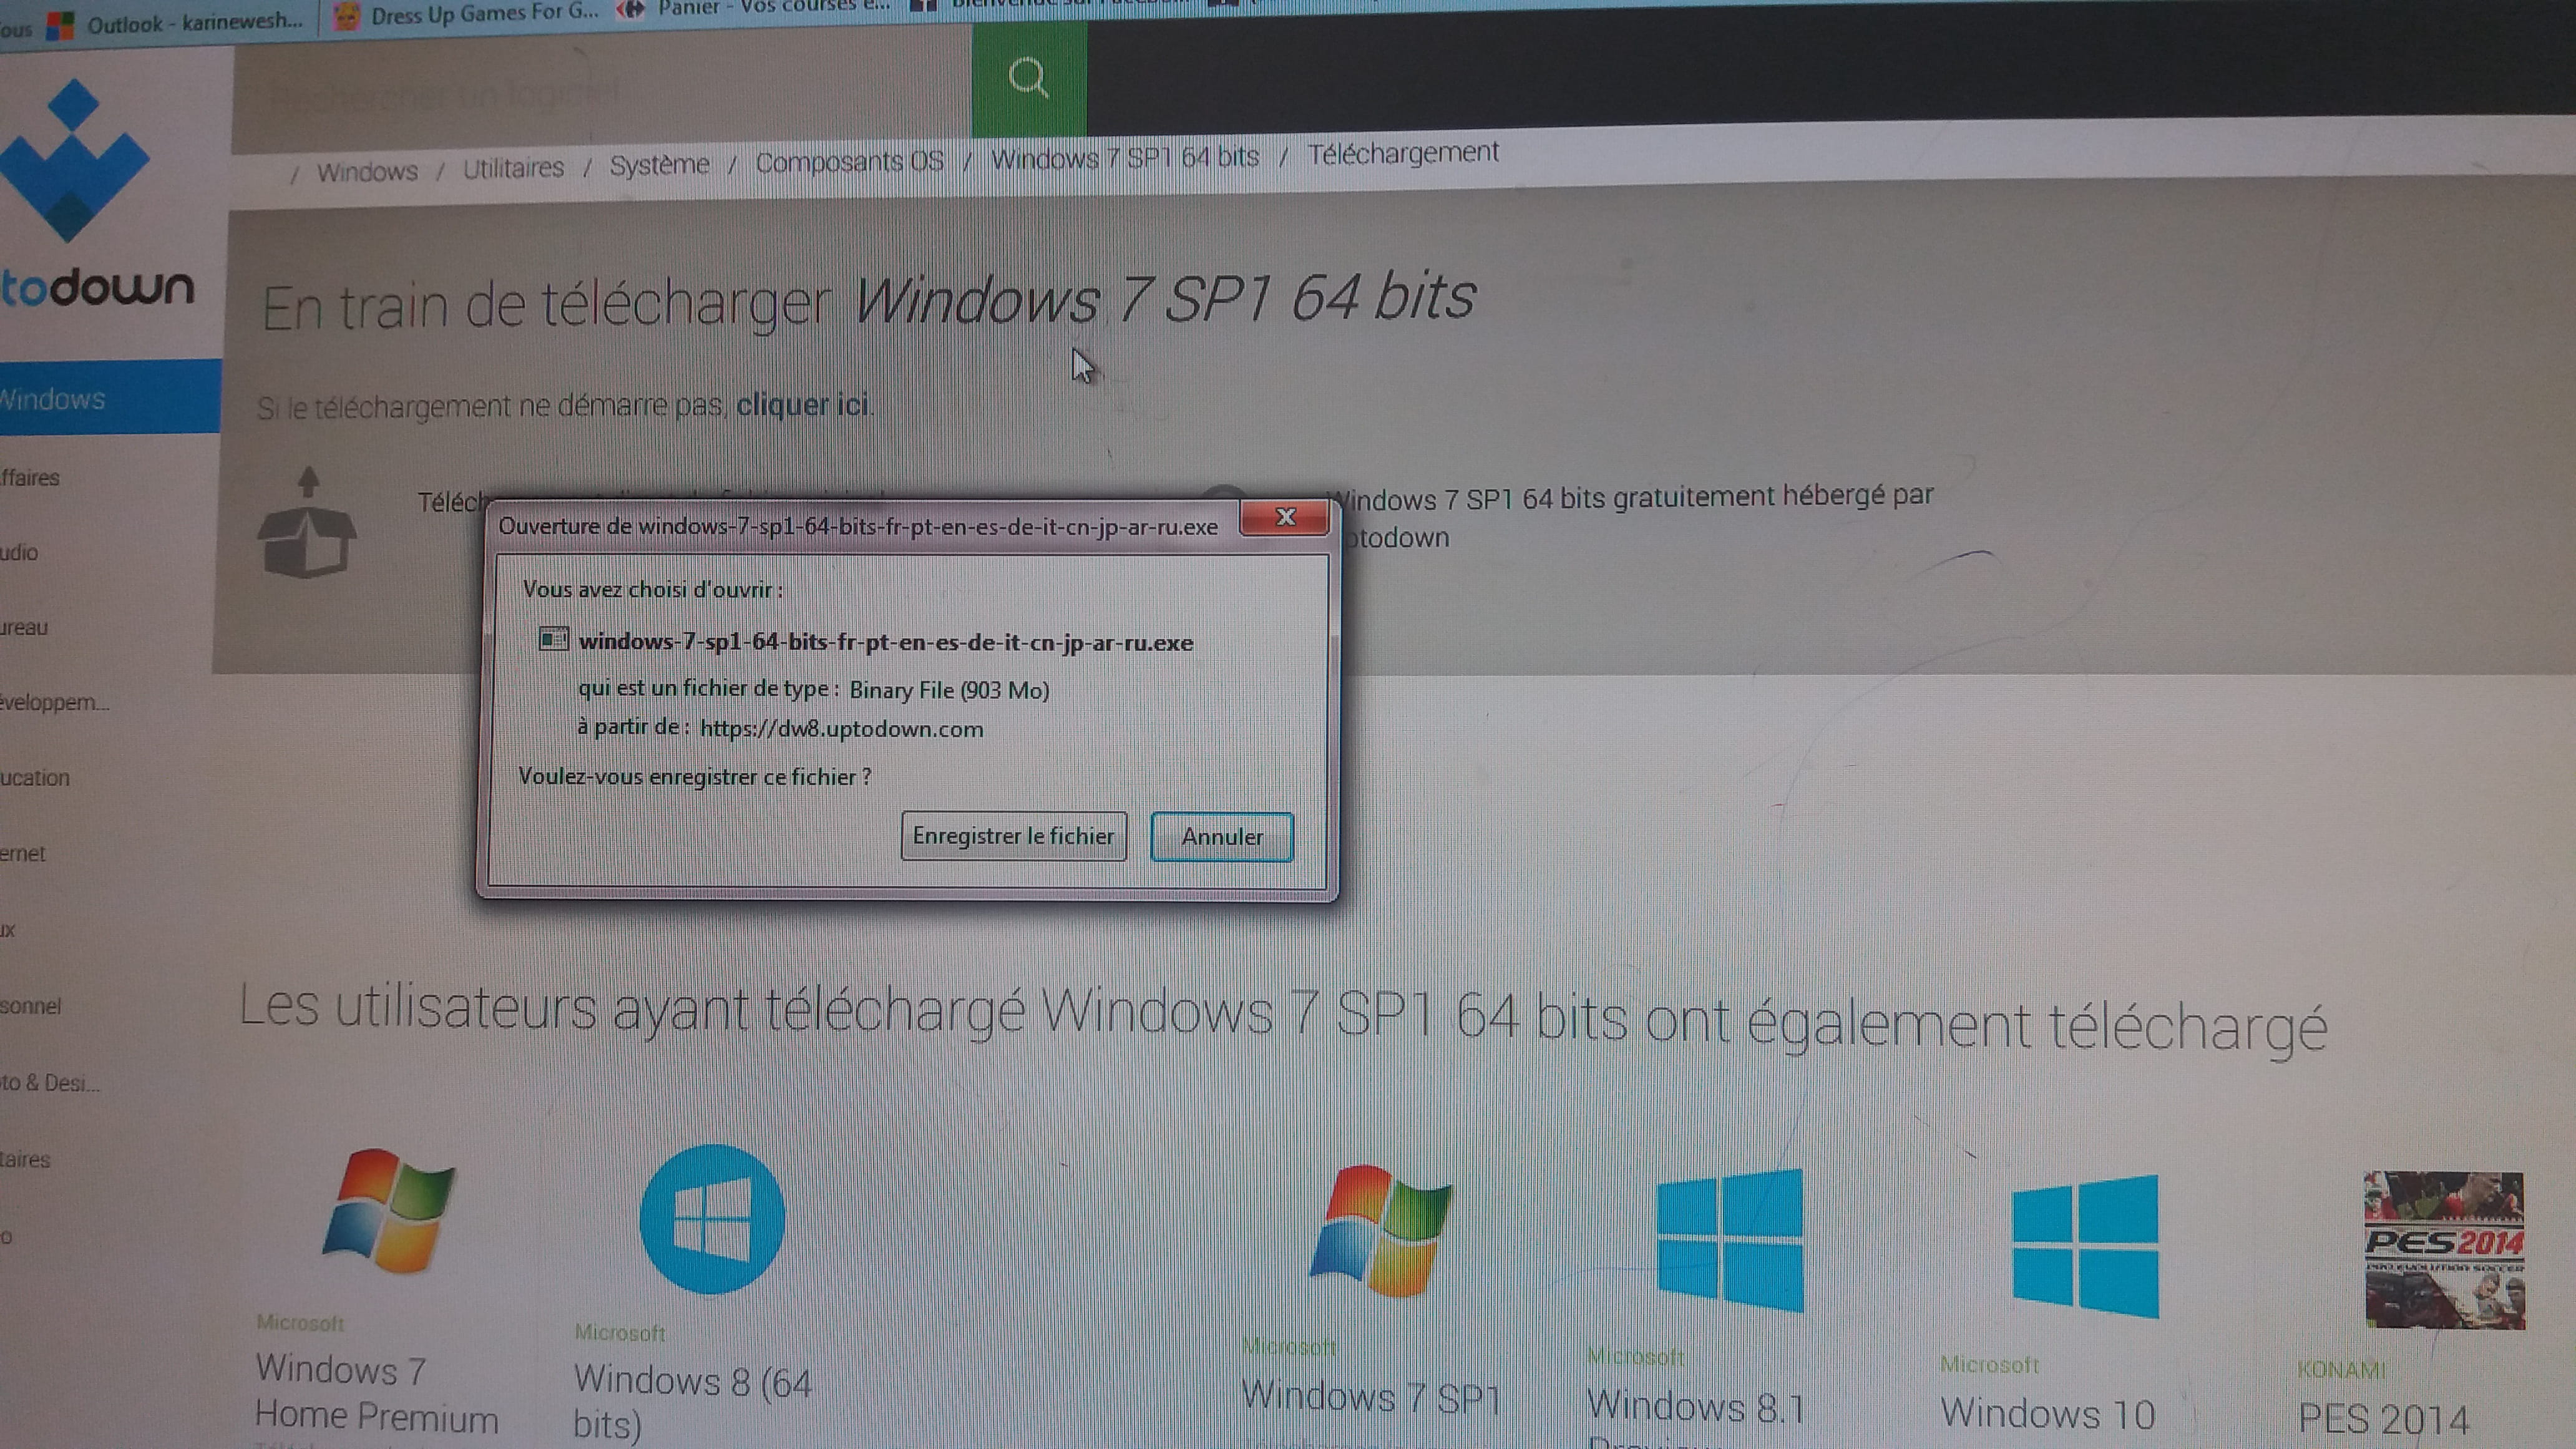Open the Composants OS breadcrumb link
The width and height of the screenshot is (2576, 1449).
[x=849, y=161]
